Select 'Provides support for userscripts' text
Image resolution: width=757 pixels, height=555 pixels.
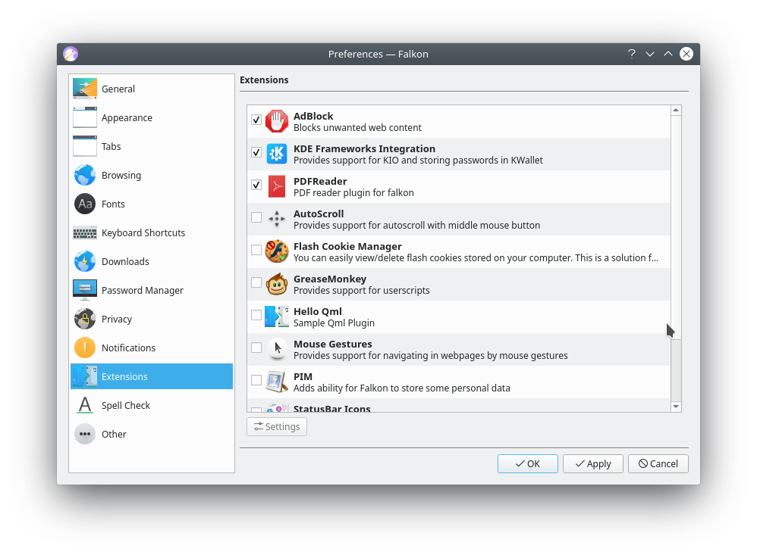point(361,291)
